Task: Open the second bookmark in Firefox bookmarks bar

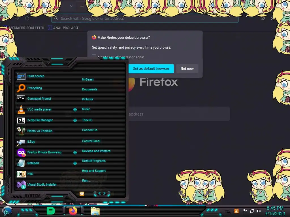Action: [63, 28]
